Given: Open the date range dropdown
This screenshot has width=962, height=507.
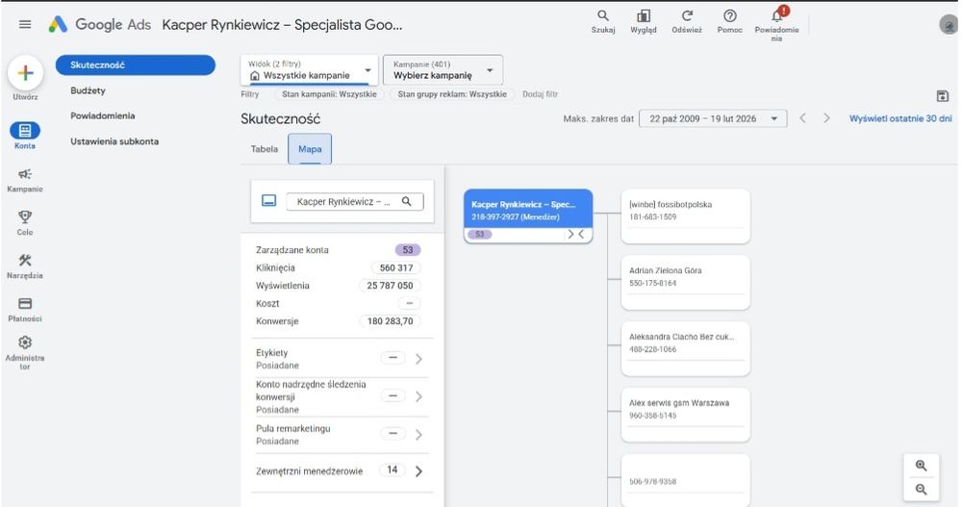Looking at the screenshot, I should (713, 118).
